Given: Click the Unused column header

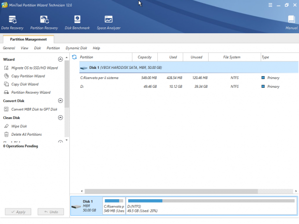Looking at the screenshot, I should 195,57.
